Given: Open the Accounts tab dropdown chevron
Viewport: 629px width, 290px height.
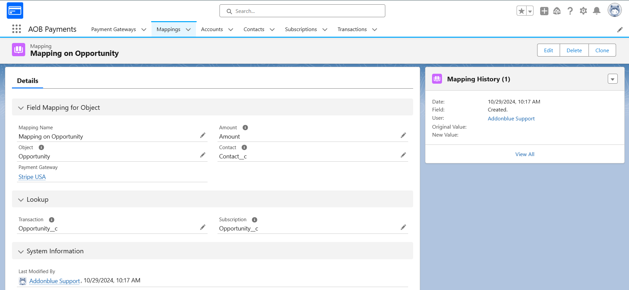Looking at the screenshot, I should click(231, 29).
